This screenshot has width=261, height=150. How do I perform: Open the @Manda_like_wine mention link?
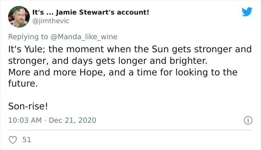coord(84,37)
